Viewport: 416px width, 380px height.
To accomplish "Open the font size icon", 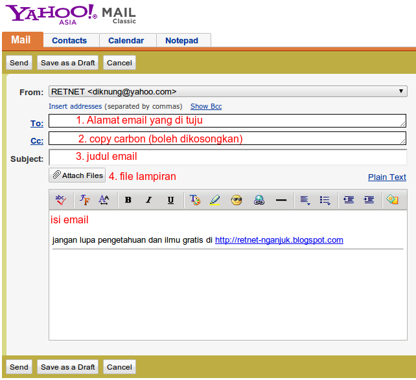I will [x=104, y=199].
